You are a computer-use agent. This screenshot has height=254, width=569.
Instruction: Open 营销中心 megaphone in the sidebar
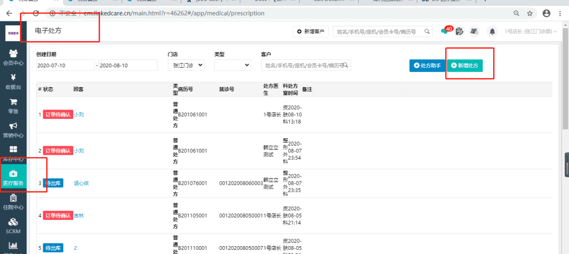pyautogui.click(x=13, y=129)
